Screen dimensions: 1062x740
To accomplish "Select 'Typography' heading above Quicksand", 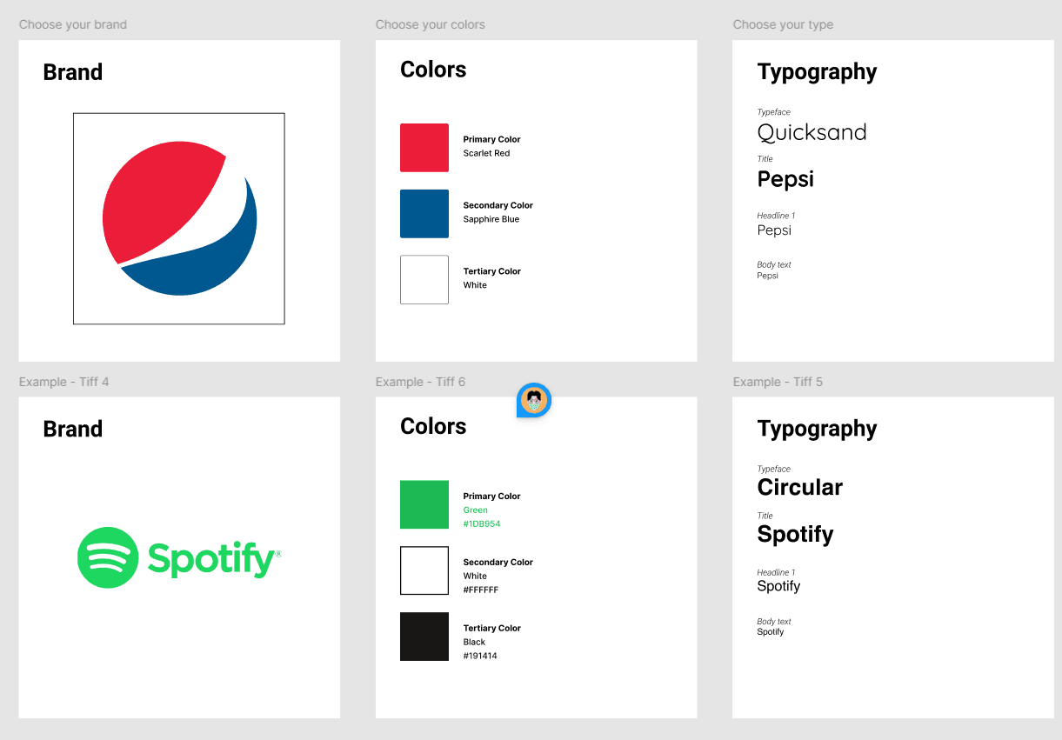I will pyautogui.click(x=817, y=72).
